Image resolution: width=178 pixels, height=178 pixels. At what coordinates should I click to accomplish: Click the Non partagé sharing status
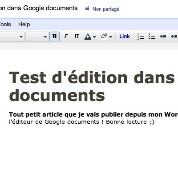pos(106,9)
